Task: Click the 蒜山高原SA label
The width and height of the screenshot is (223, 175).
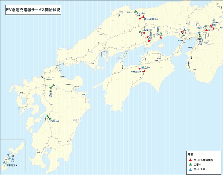Action: tap(151, 19)
